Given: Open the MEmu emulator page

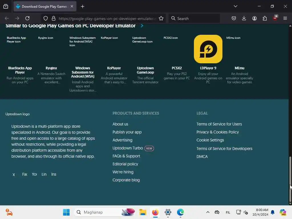Looking at the screenshot, I should [x=240, y=68].
